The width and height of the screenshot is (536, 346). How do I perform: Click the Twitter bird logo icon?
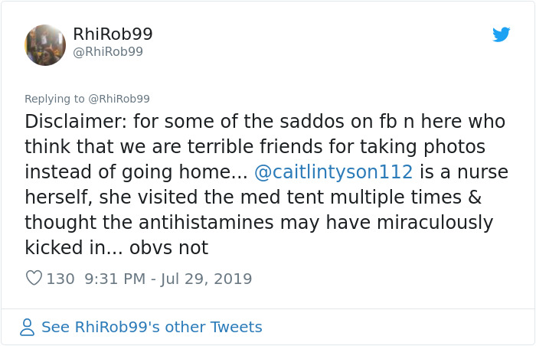pos(501,34)
